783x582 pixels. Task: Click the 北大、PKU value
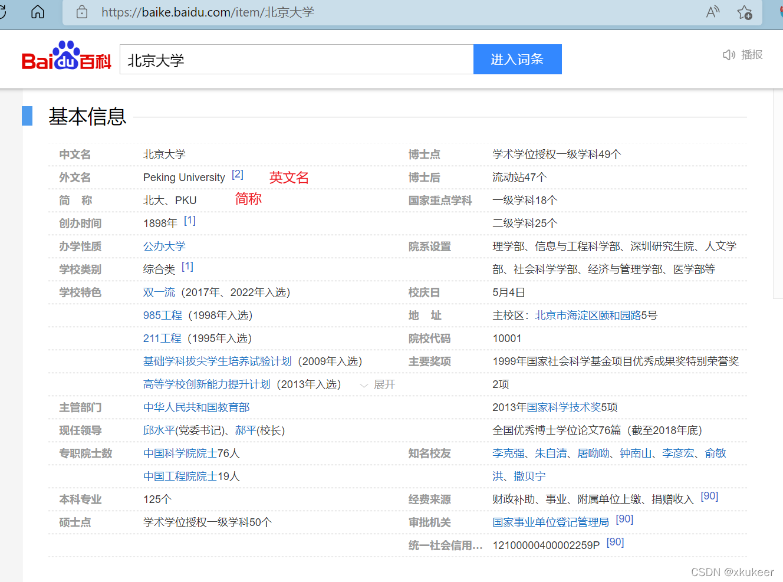pos(170,200)
